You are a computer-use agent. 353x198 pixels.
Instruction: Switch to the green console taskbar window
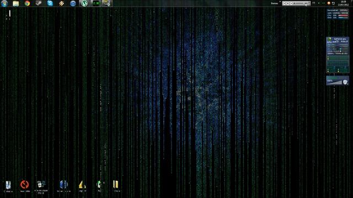[x=96, y=3]
